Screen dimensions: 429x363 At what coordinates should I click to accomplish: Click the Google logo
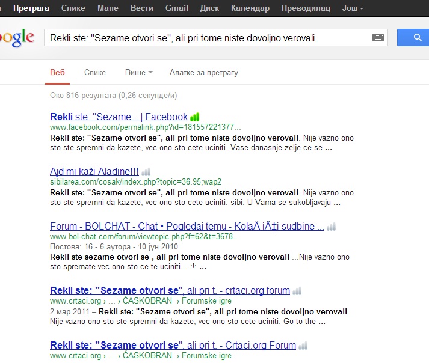click(17, 37)
